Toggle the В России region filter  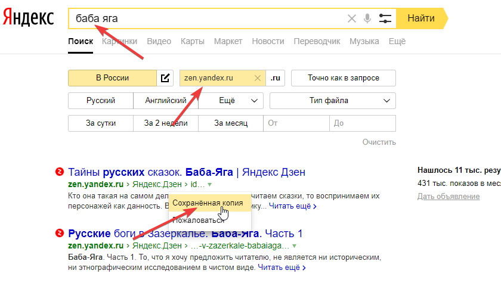[x=113, y=78]
